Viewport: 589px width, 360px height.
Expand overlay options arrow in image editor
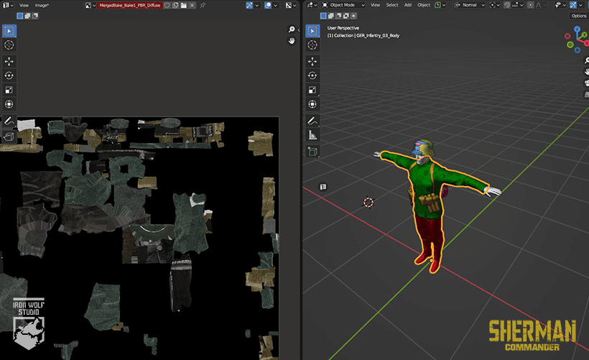click(276, 5)
